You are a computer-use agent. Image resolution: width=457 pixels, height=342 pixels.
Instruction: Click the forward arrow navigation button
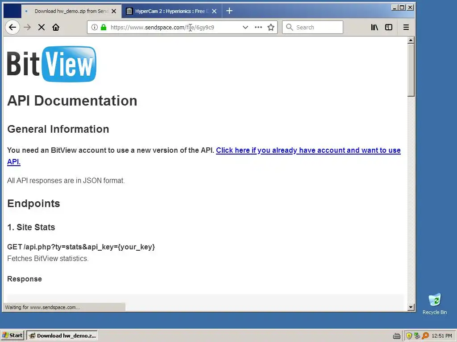pos(27,27)
